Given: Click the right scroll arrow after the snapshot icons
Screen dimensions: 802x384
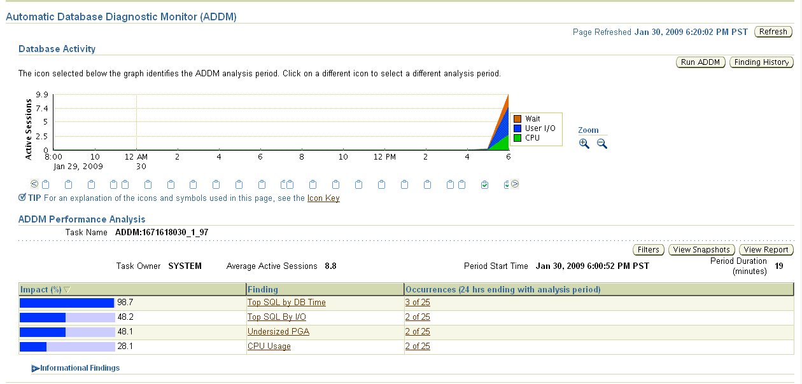Looking at the screenshot, I should click(x=514, y=184).
